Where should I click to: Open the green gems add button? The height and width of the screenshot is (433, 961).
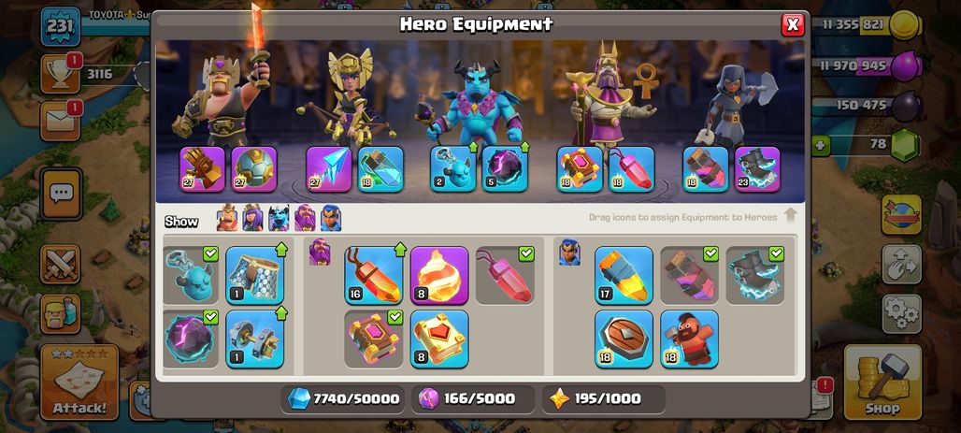820,145
